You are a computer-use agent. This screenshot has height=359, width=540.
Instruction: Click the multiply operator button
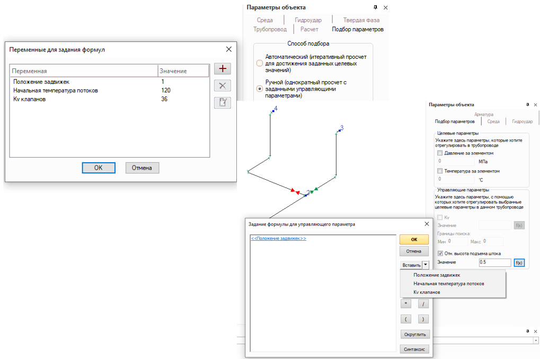coord(406,304)
